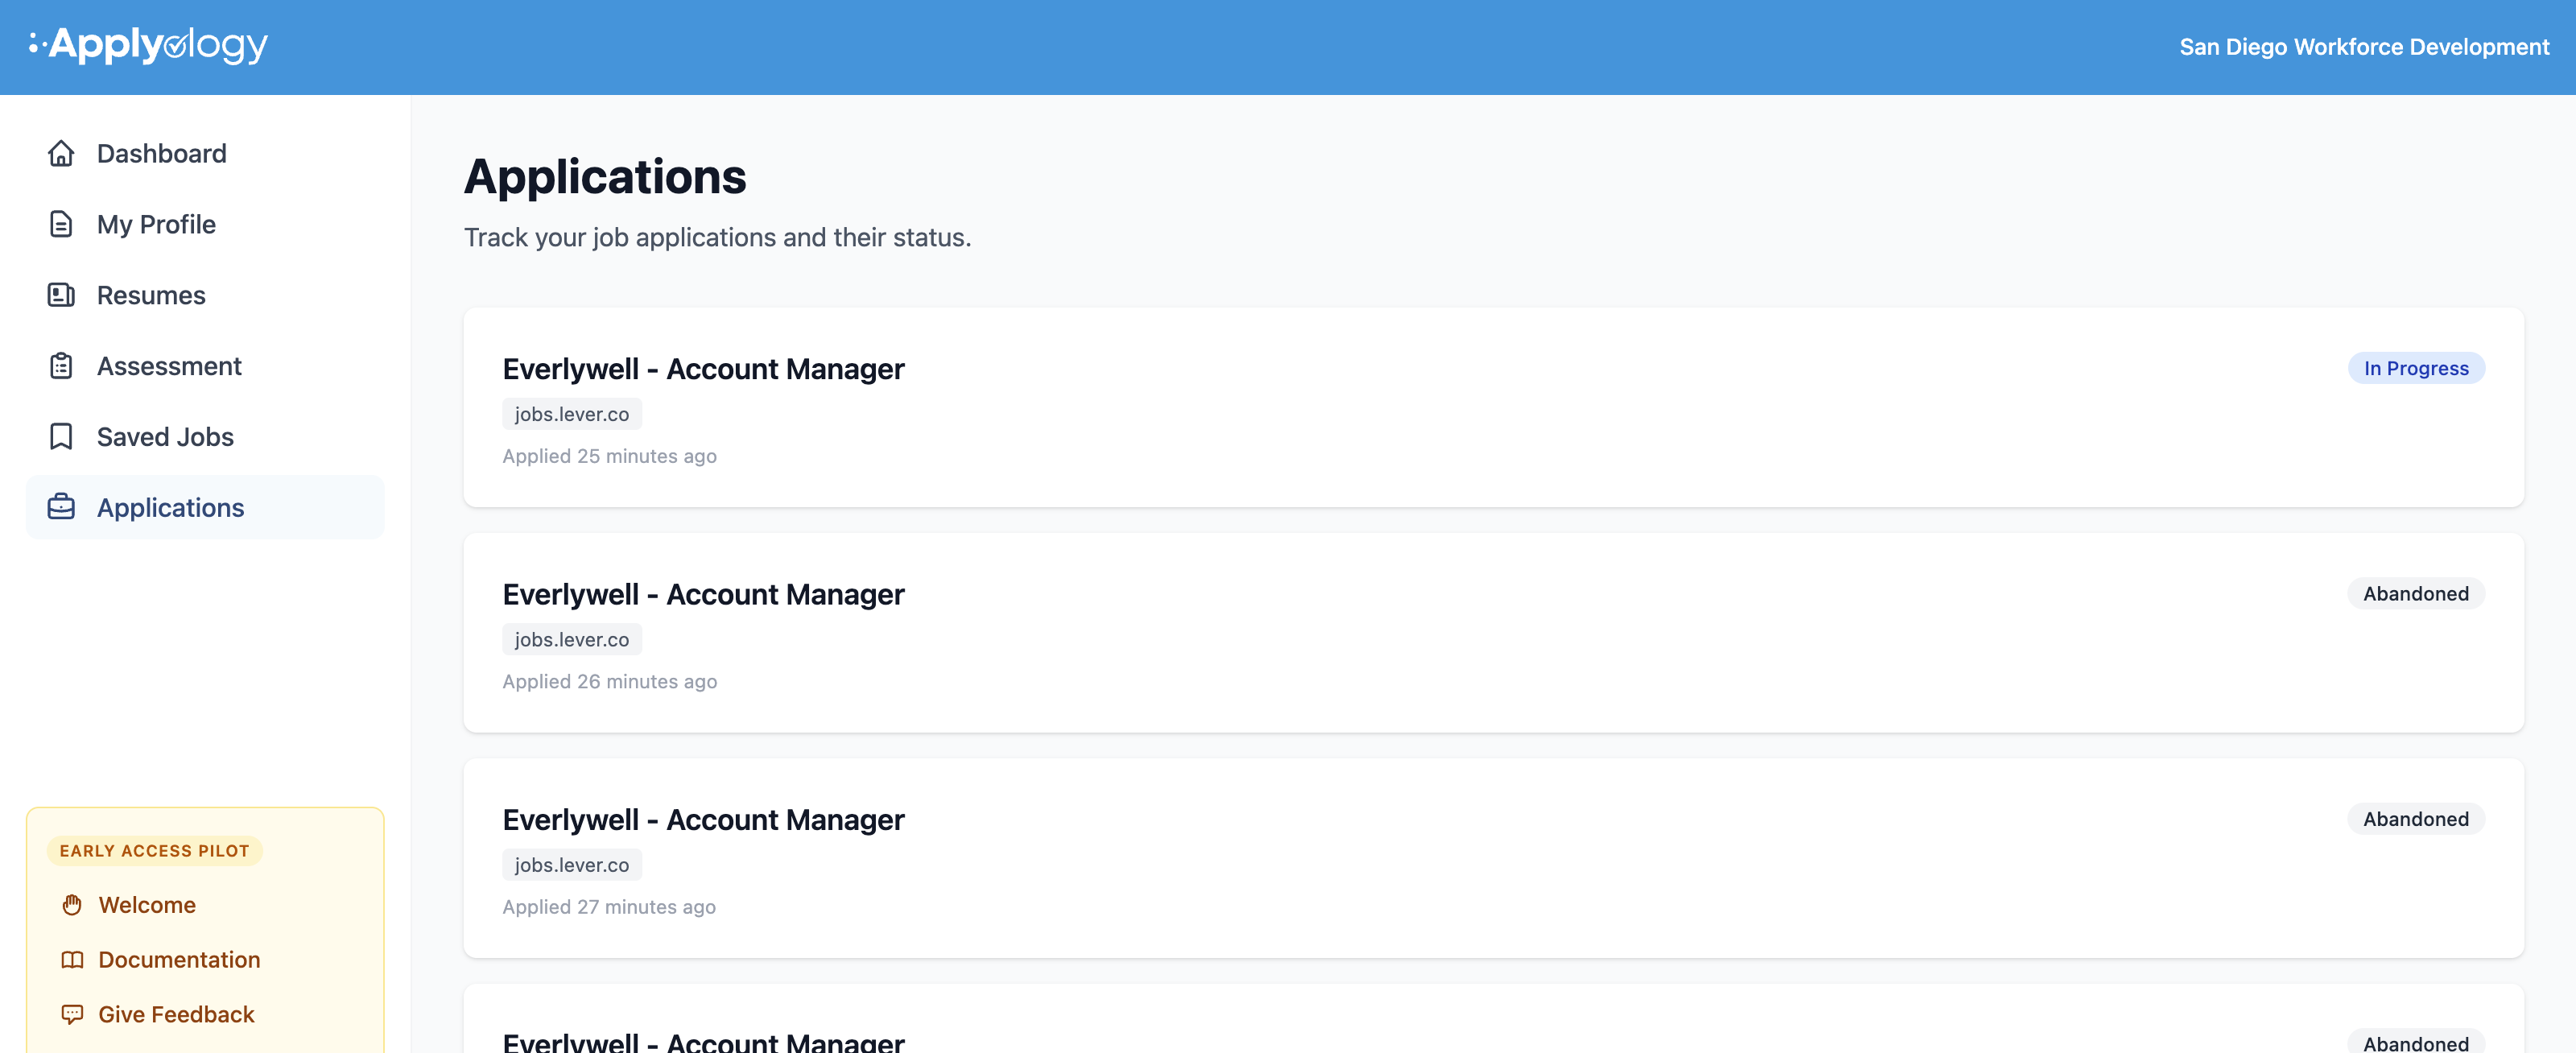Click the Abandoned badge on the 27-minute application

[x=2416, y=819]
